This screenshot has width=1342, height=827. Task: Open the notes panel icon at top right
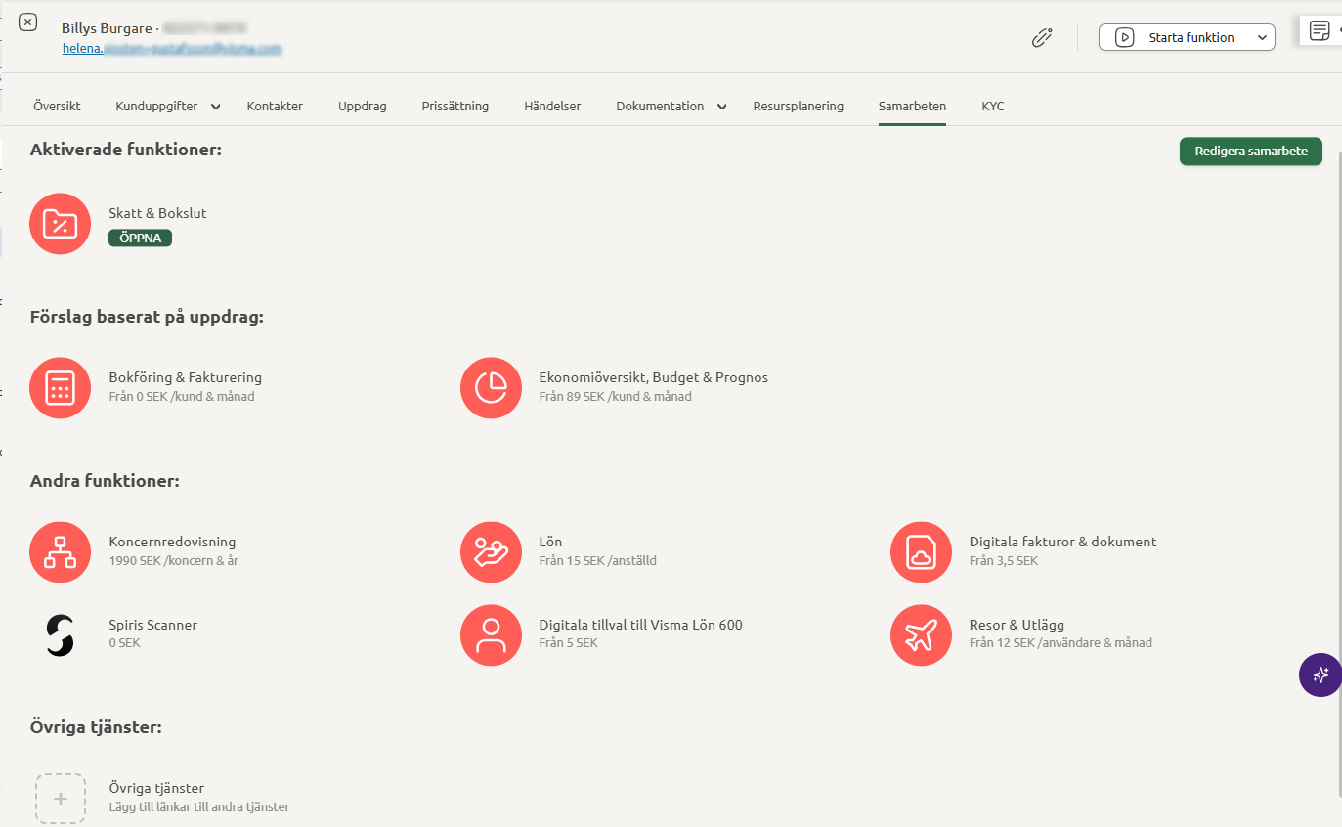(x=1320, y=31)
